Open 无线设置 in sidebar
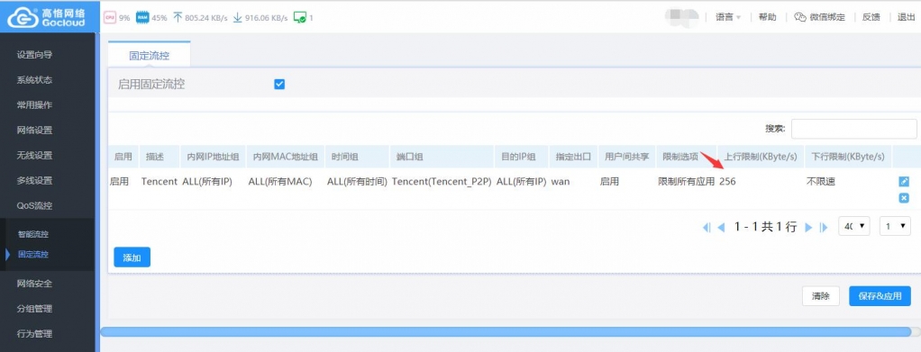 click(x=34, y=156)
